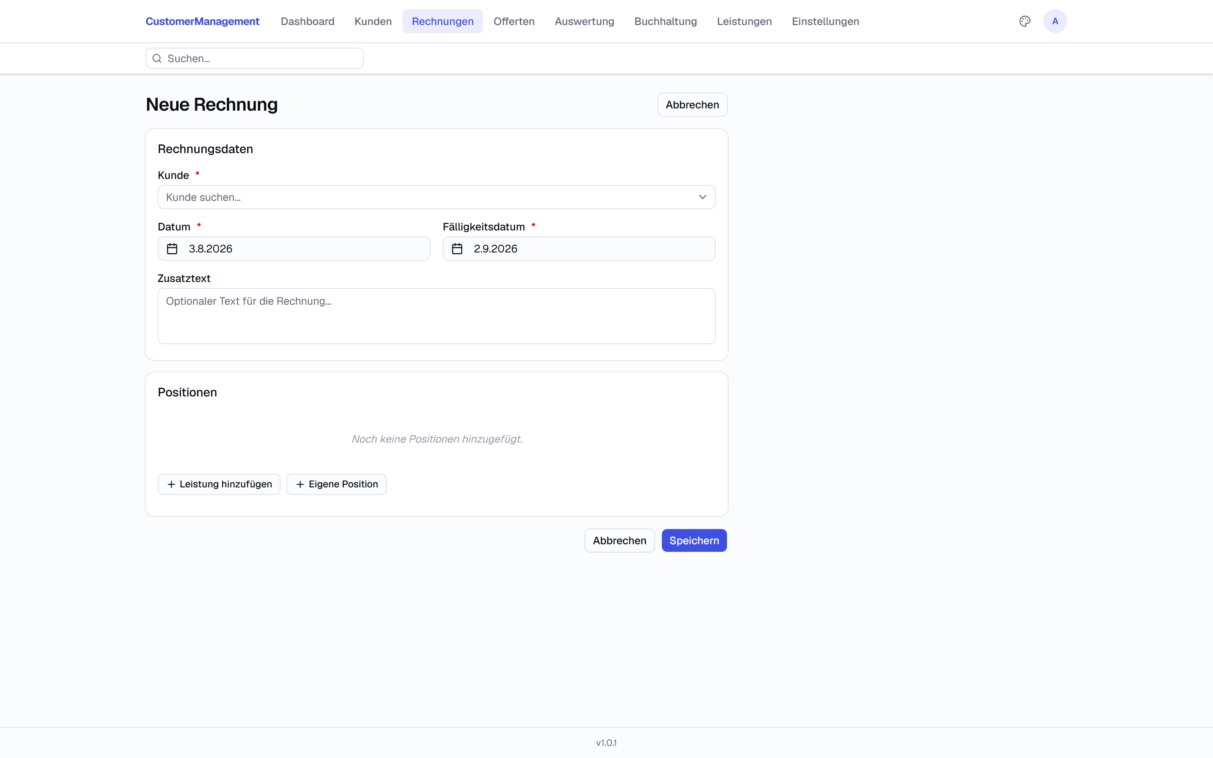The image size is (1213, 758).
Task: Click the Rechnungsdaten section heading
Action: point(205,149)
